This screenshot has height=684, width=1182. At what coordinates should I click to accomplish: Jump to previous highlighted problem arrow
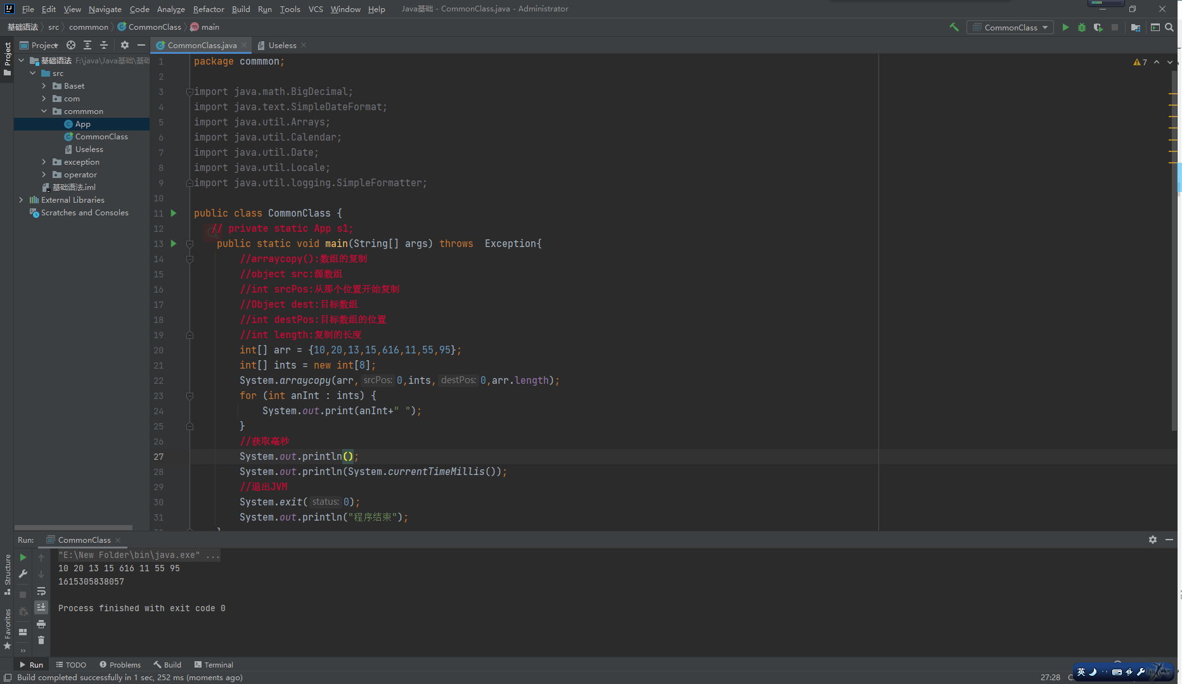pyautogui.click(x=1157, y=62)
